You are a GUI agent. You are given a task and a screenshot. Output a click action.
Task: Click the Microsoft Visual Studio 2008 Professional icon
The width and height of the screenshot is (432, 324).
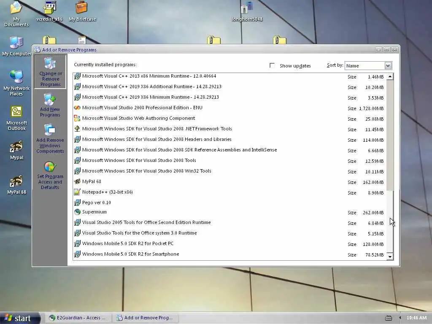point(77,108)
